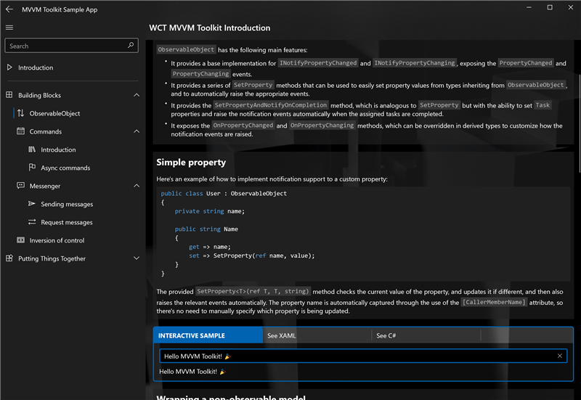
Task: Click the Building Blocks grid icon
Action: [x=9, y=95]
